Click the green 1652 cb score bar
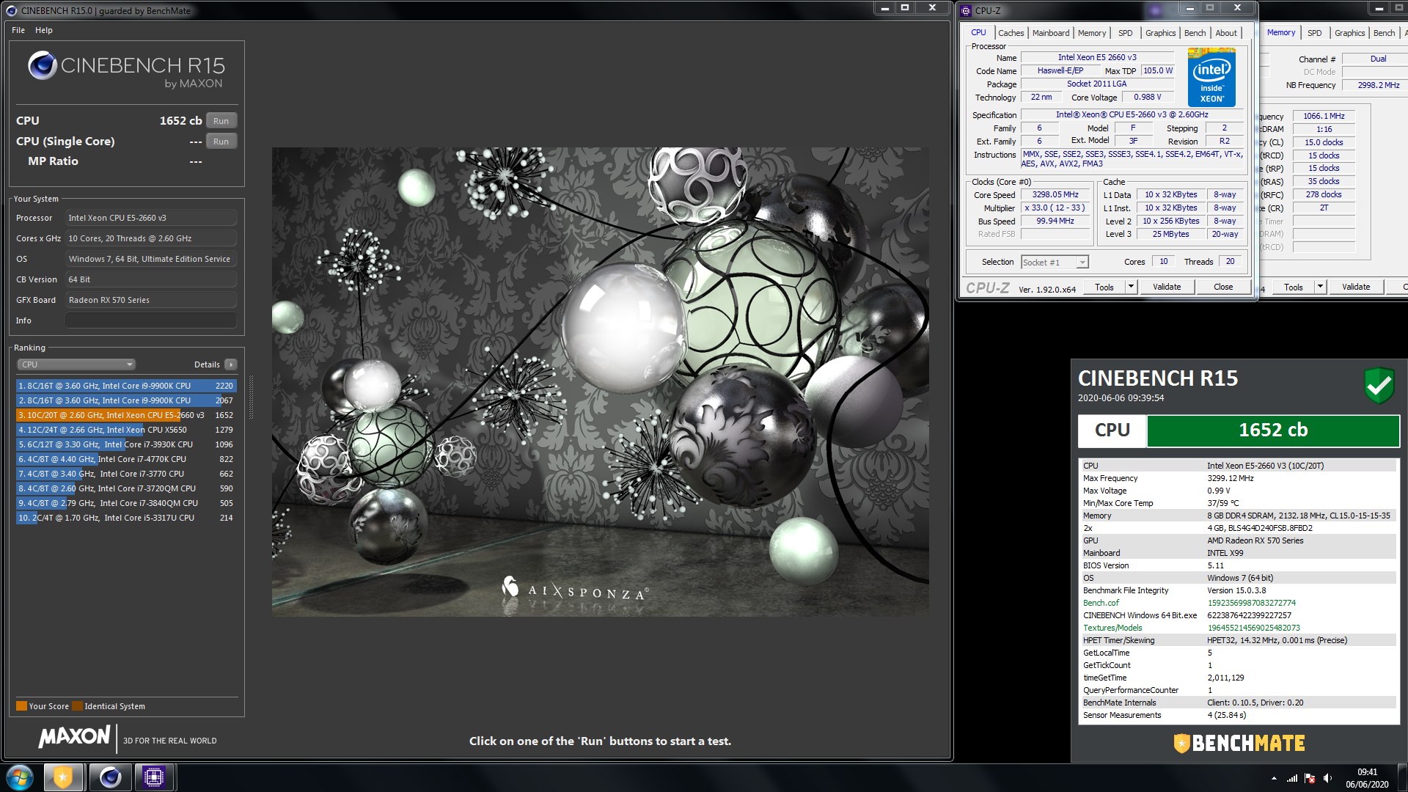 pyautogui.click(x=1273, y=430)
